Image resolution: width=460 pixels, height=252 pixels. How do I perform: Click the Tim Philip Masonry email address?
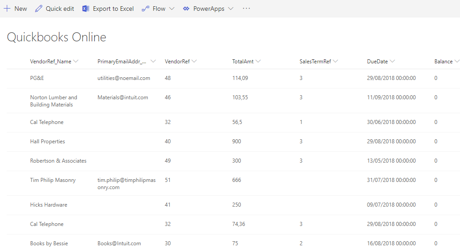(x=127, y=184)
